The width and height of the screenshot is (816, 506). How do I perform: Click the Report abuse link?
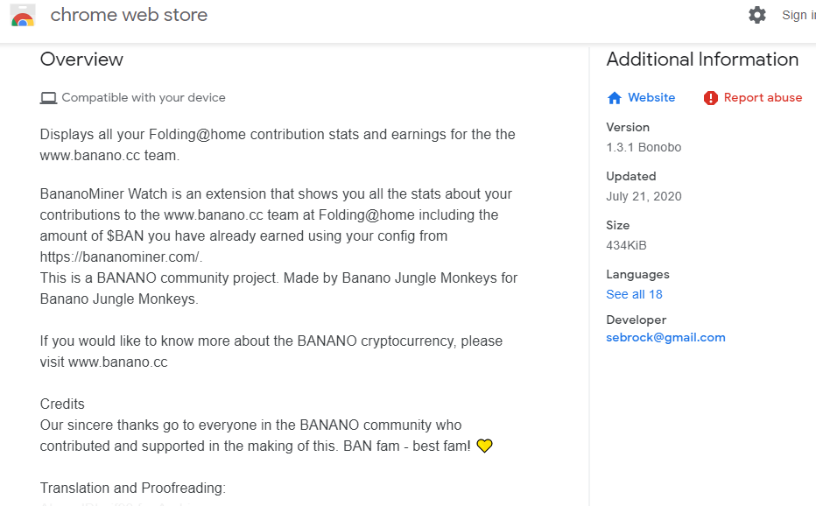coord(763,98)
